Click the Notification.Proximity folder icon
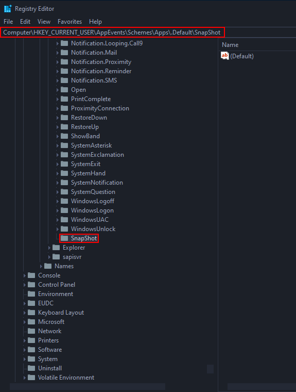 coord(64,62)
